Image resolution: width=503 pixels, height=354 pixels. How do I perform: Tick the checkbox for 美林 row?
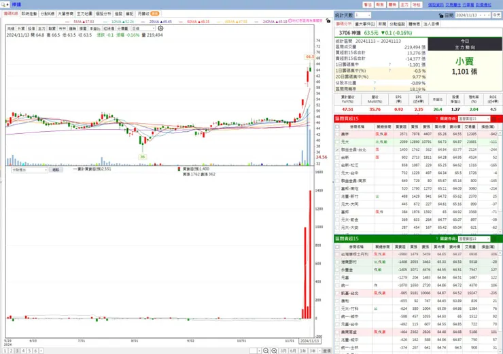pos(337,134)
